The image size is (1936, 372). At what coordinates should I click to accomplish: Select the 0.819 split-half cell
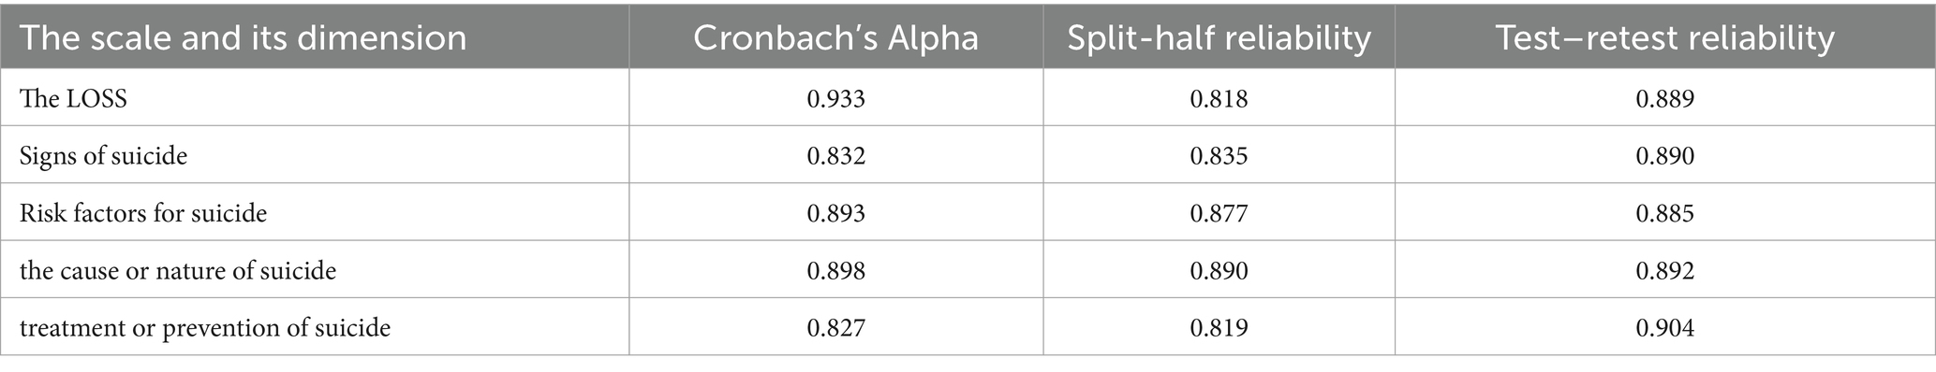coord(1219,328)
